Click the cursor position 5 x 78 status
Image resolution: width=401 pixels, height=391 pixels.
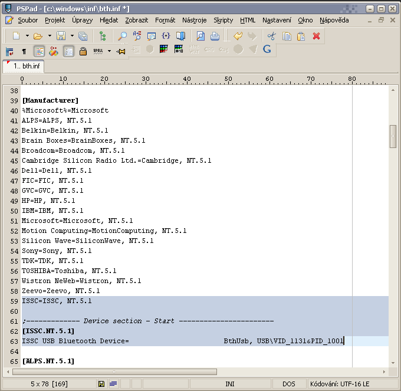(x=49, y=384)
